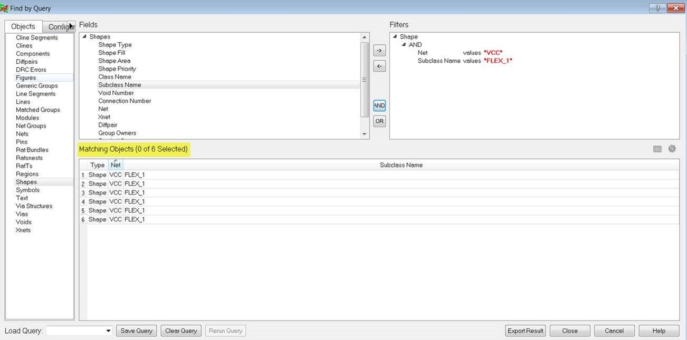687x340 pixels.
Task: Select Components object type
Action: (x=33, y=54)
